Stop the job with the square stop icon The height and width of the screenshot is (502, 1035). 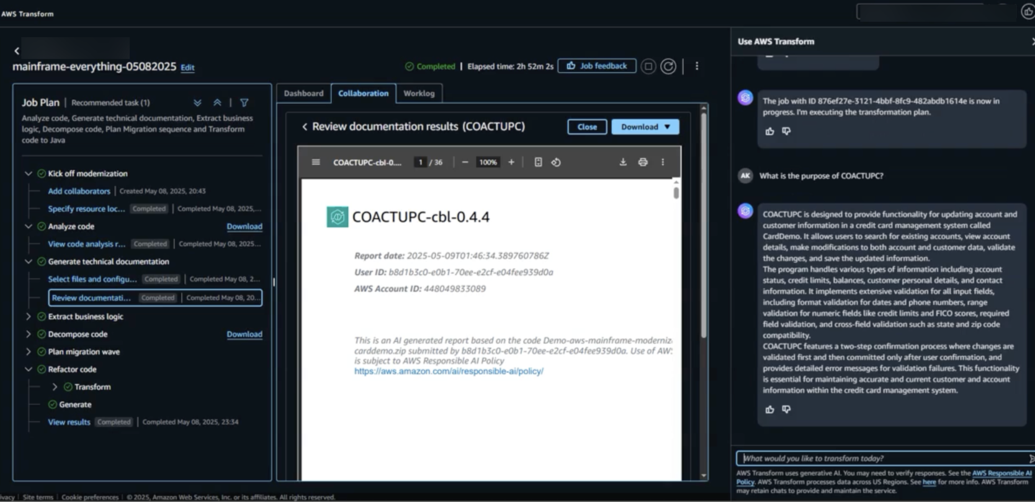[x=648, y=66]
